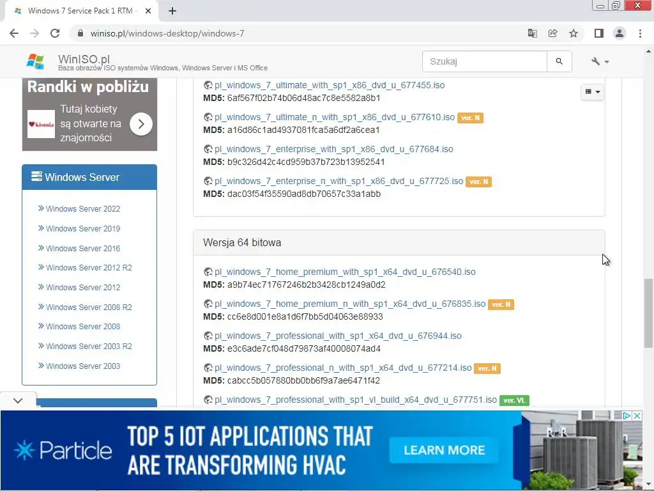Image resolution: width=654 pixels, height=491 pixels.
Task: Click the search magnifier button
Action: [559, 61]
